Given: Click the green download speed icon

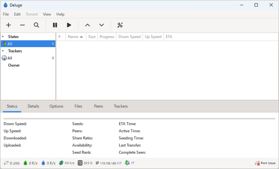Looking at the screenshot, I should pos(26,163).
